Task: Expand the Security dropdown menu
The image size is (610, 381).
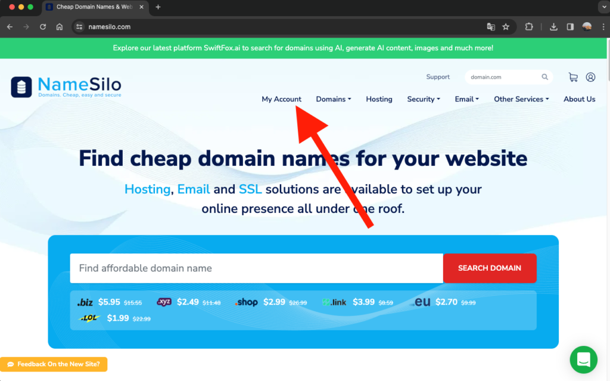Action: tap(424, 100)
